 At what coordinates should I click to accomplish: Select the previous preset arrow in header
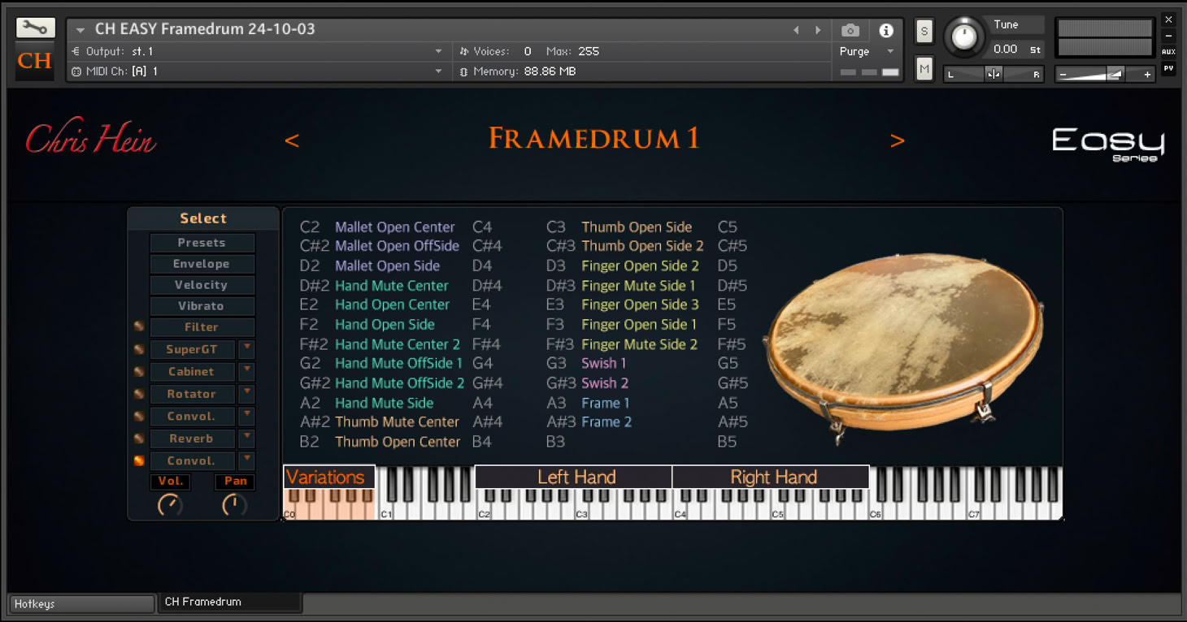796,30
